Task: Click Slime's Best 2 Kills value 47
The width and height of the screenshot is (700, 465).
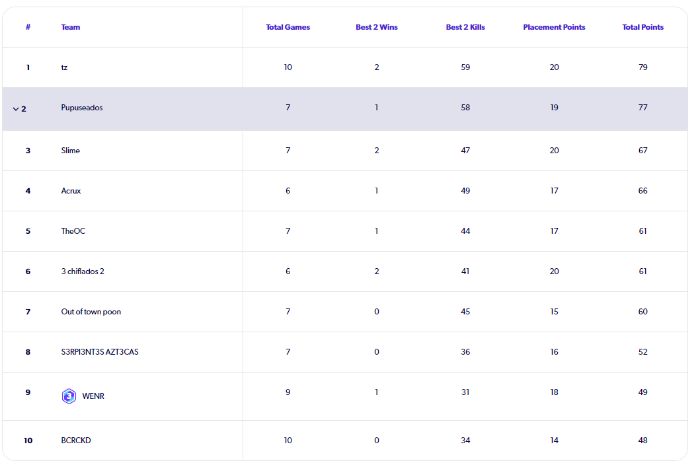Action: click(x=465, y=151)
